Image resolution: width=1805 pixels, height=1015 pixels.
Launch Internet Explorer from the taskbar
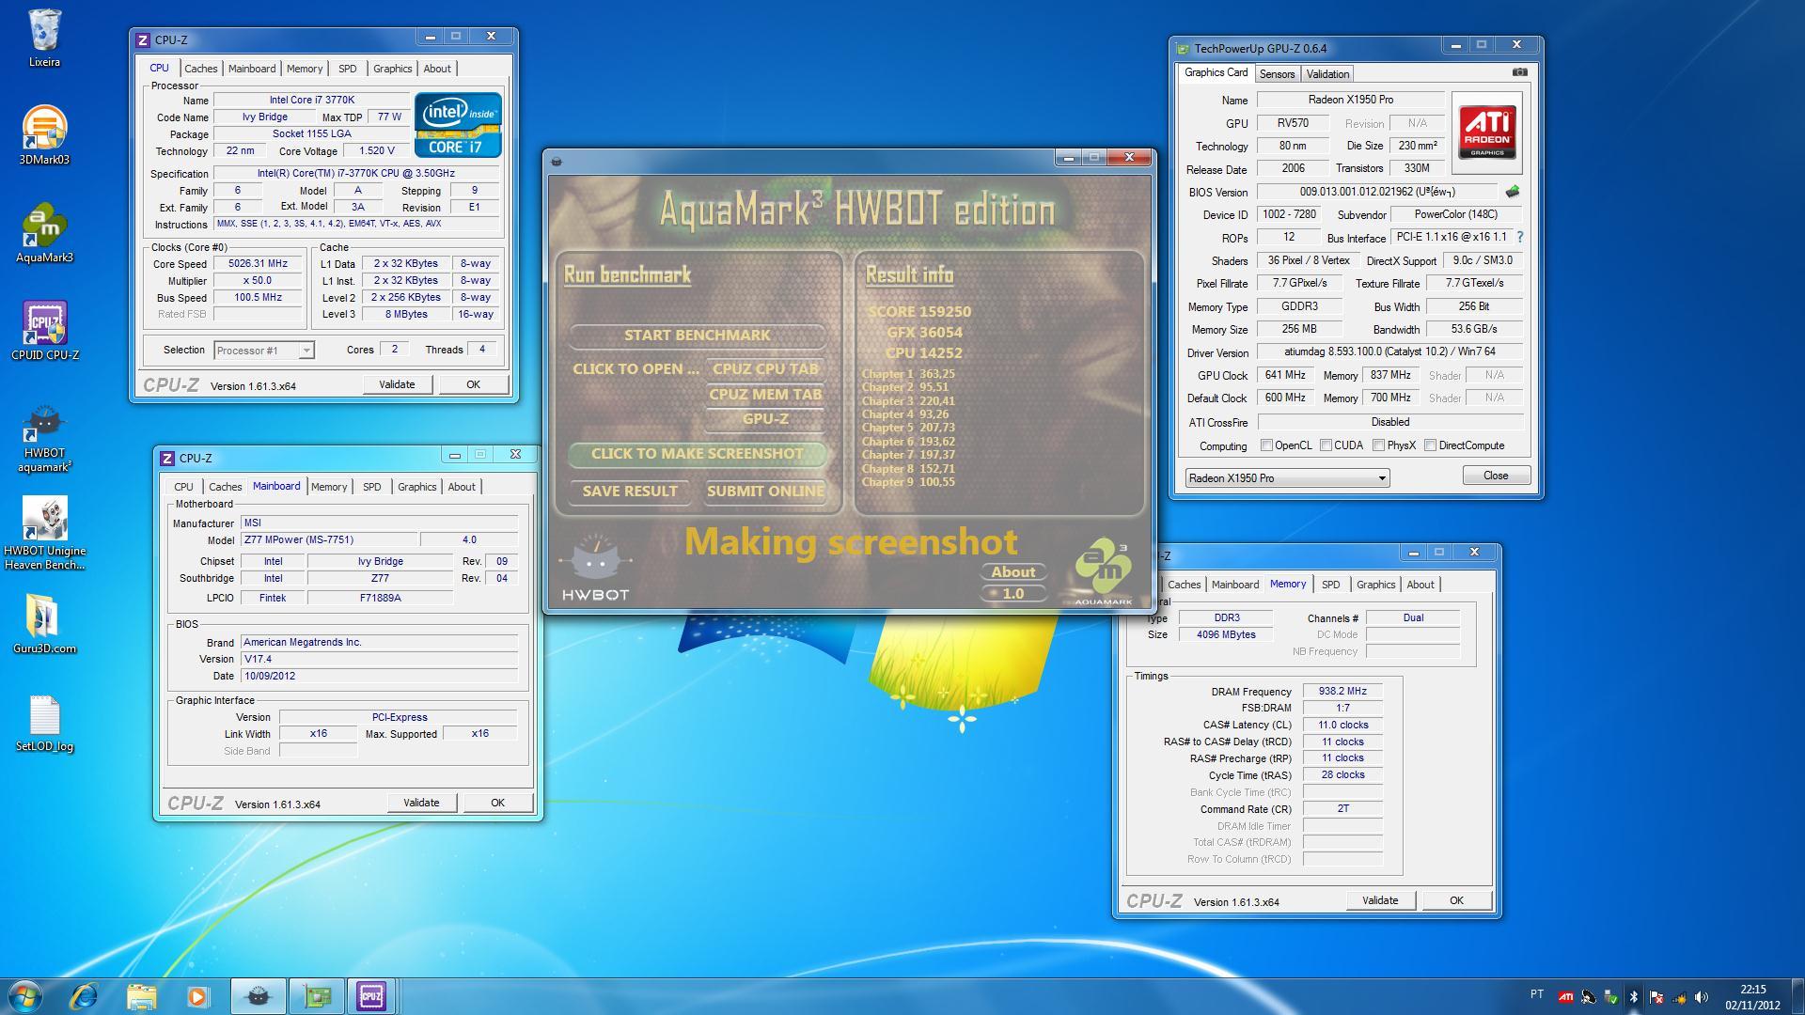click(x=85, y=996)
